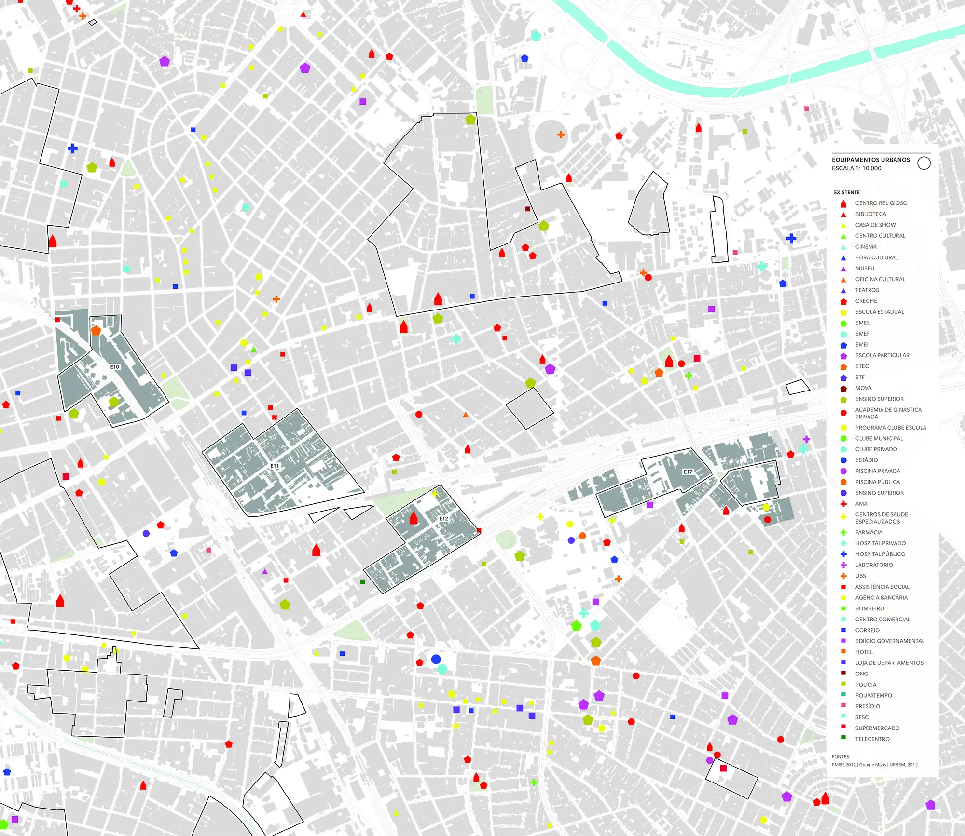Viewport: 965px width, 836px height.
Task: Click the orange cross UBS legend symbol
Action: pyautogui.click(x=843, y=576)
